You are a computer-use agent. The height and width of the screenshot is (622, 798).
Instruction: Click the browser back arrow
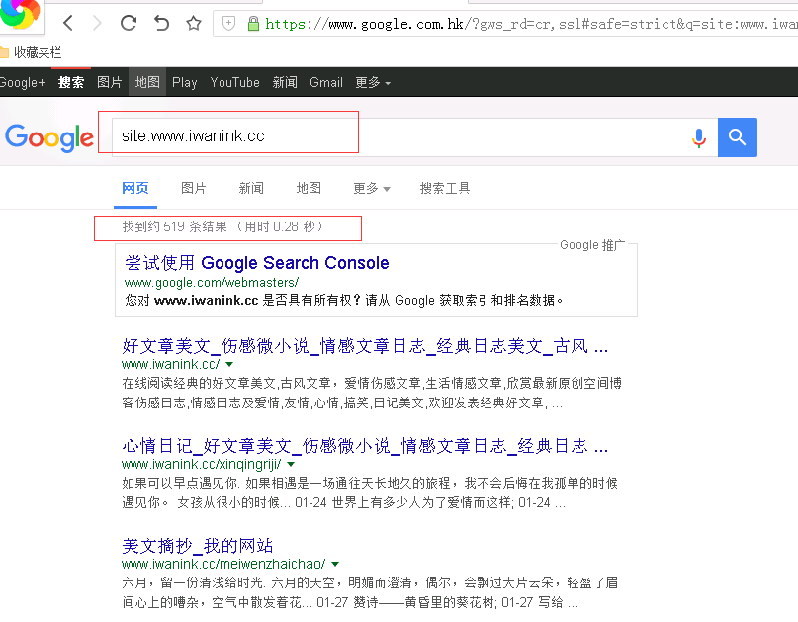pos(68,23)
